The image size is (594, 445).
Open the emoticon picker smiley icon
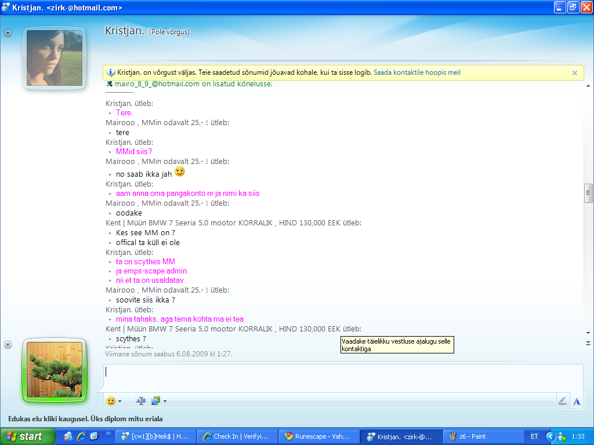tap(111, 400)
